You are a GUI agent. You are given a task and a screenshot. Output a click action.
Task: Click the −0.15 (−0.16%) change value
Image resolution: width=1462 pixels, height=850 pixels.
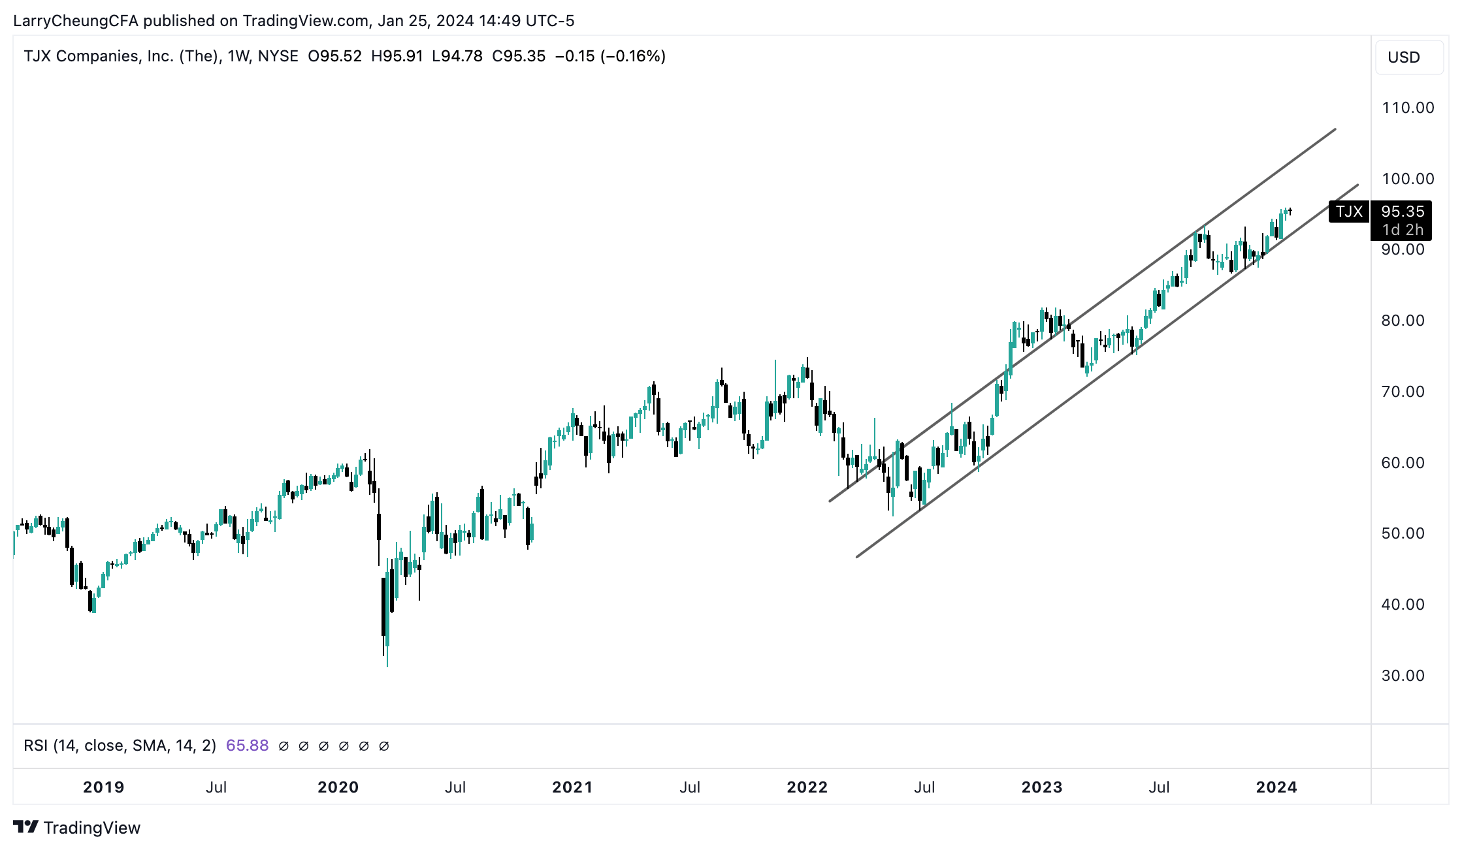click(610, 56)
